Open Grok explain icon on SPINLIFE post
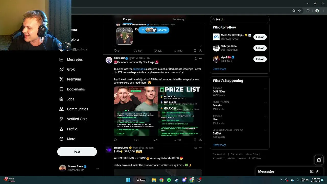 pyautogui.click(x=196, y=59)
